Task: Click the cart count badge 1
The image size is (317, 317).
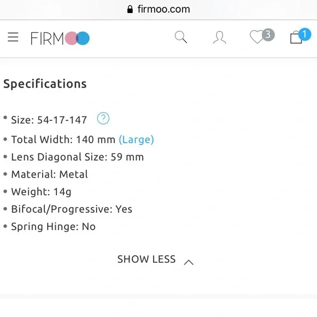Action: (304, 34)
